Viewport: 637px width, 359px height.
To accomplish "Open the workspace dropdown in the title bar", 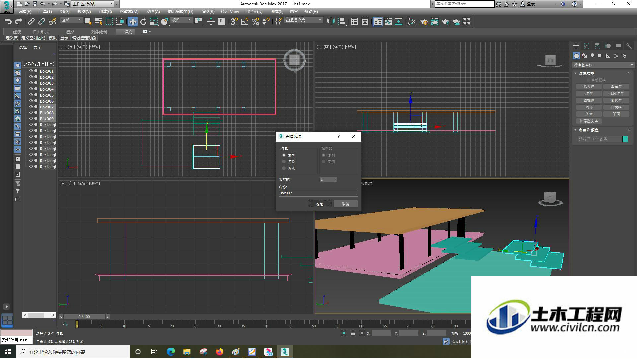I will click(x=93, y=4).
